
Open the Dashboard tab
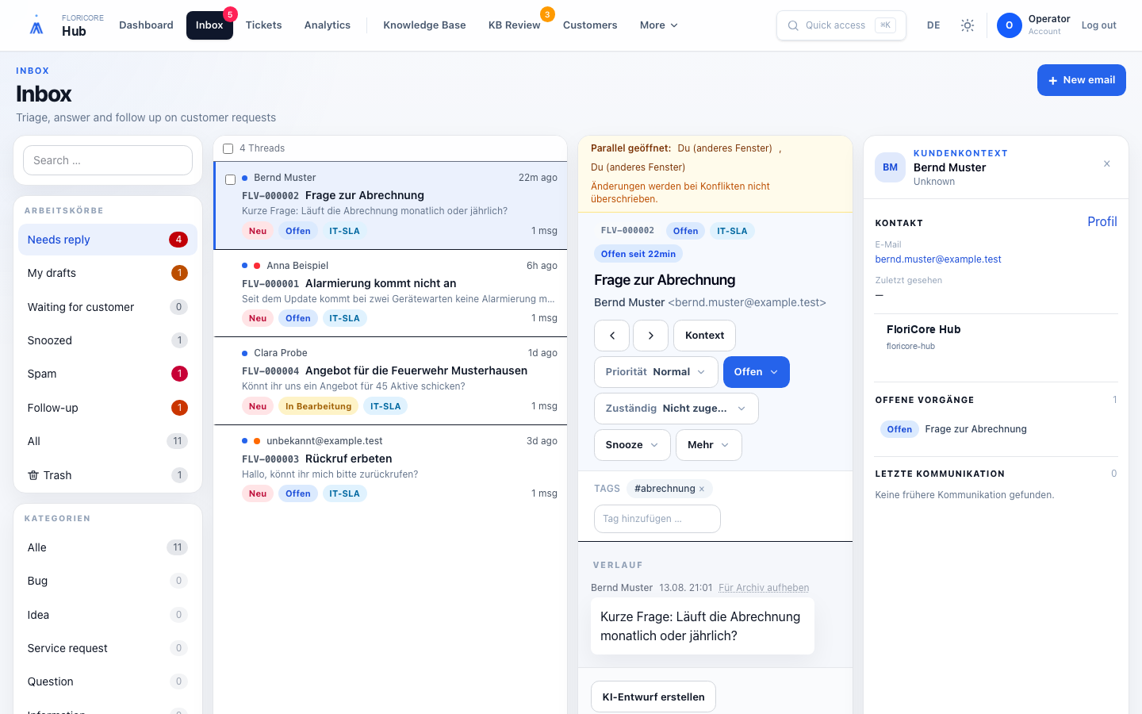(x=146, y=25)
